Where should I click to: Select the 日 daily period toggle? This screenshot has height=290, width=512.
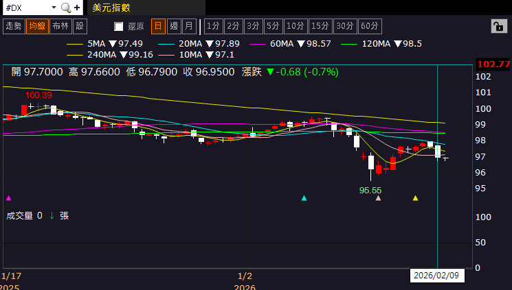tap(158, 26)
